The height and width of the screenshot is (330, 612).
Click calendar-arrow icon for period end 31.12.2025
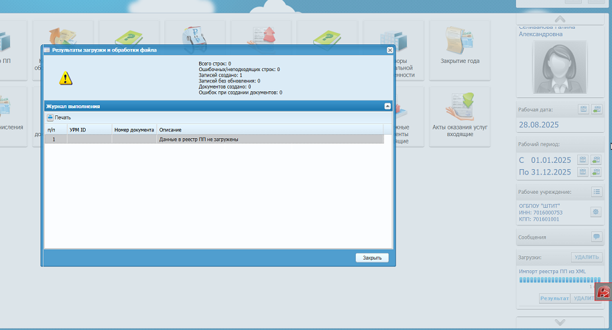[596, 172]
